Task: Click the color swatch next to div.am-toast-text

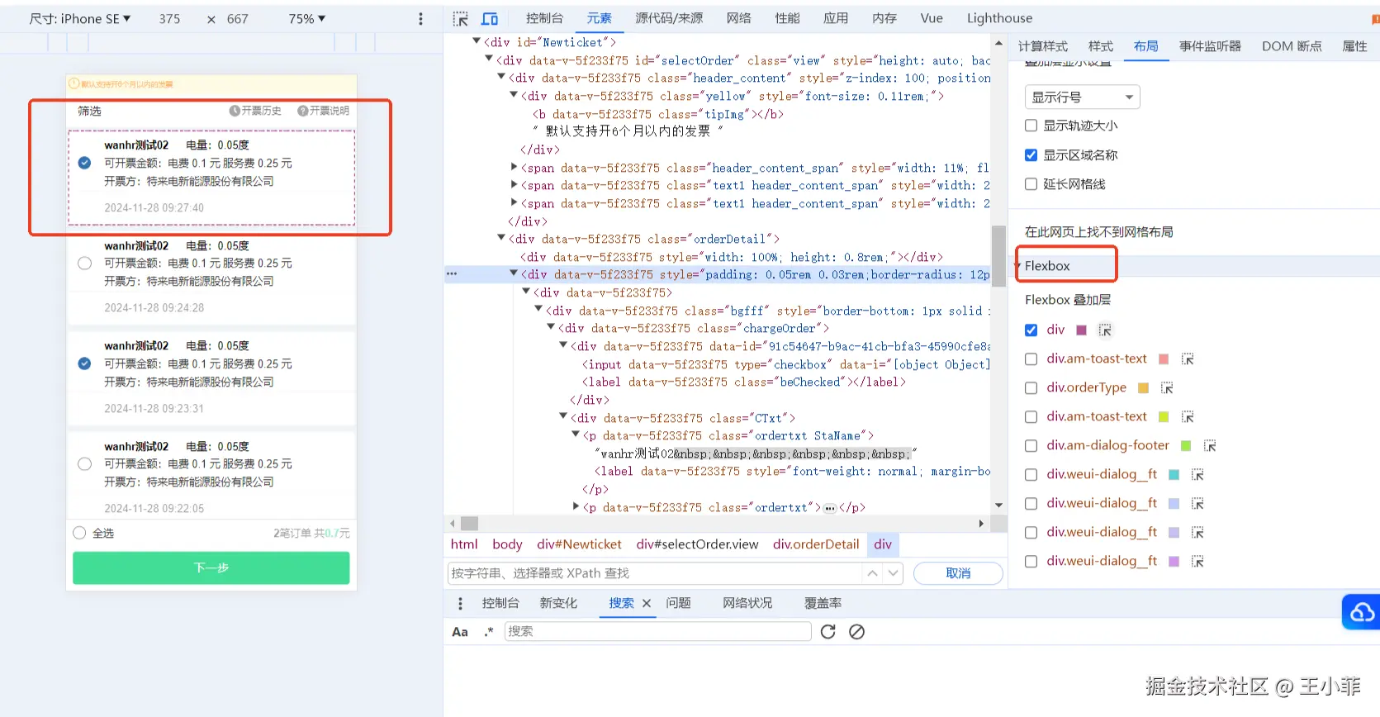Action: (1164, 359)
